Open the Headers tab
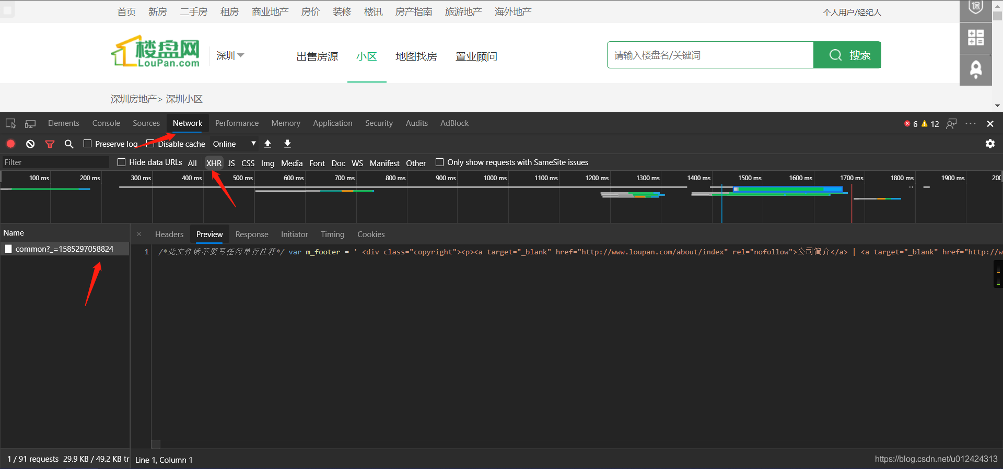This screenshot has height=469, width=1003. click(x=169, y=235)
